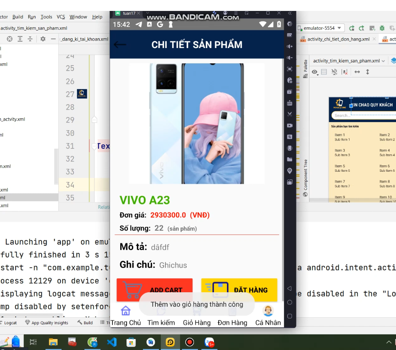
Task: Click Android home circle in emulator sidebar
Action: [x=290, y=302]
